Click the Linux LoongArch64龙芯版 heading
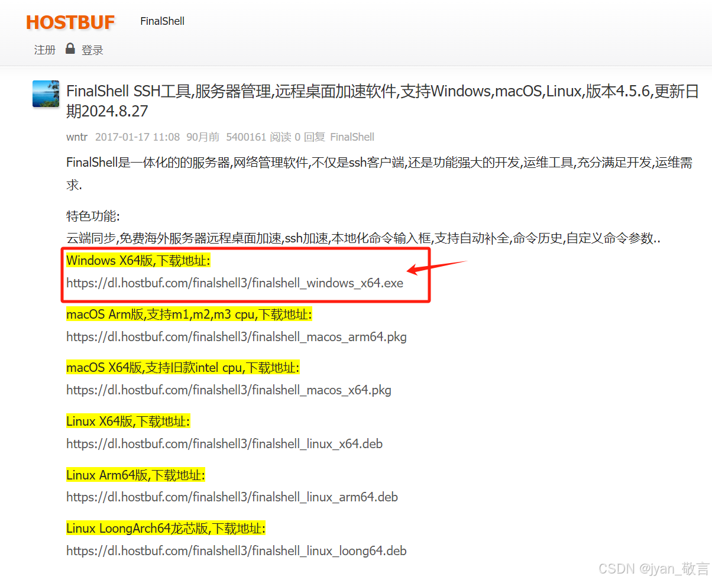 coord(166,528)
